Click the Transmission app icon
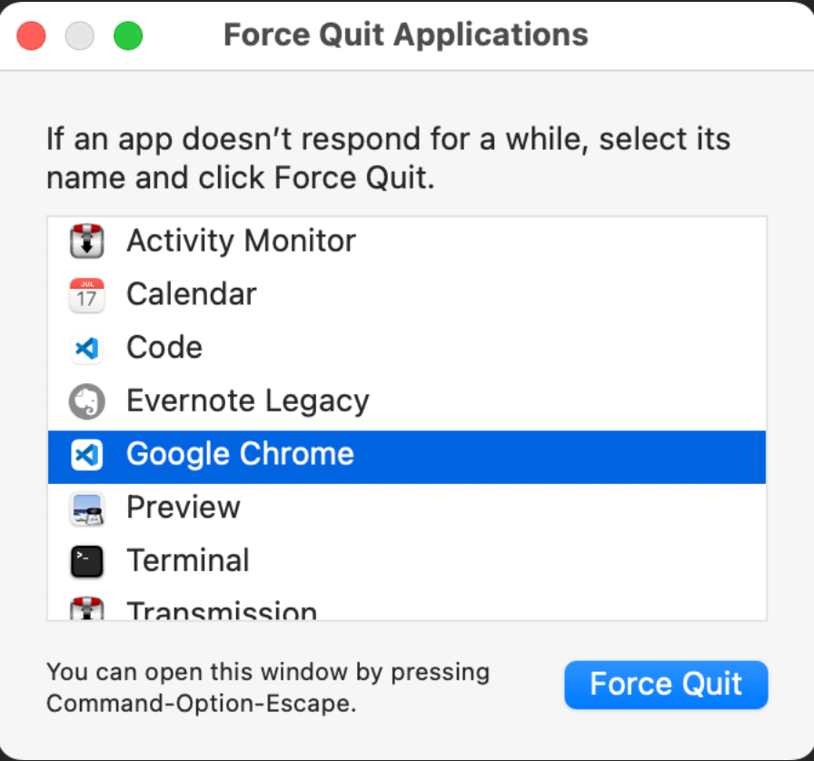This screenshot has height=761, width=814. tap(87, 609)
